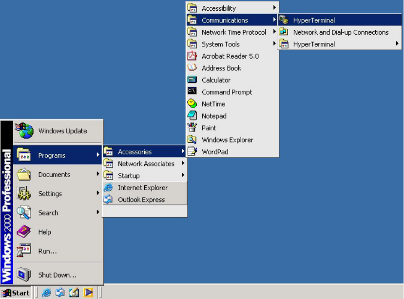Launch the highlighted HyperTerminal program entry
The height and width of the screenshot is (299, 404).
click(x=340, y=20)
